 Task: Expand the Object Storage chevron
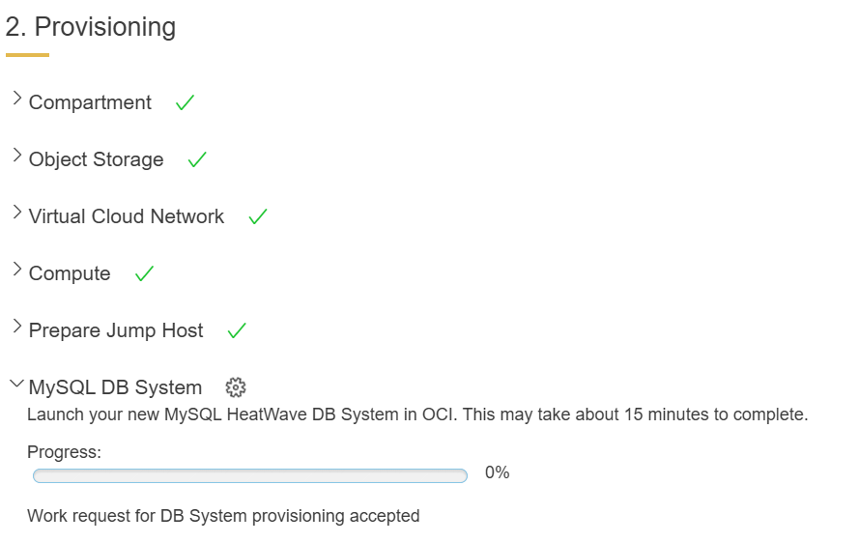pos(16,157)
